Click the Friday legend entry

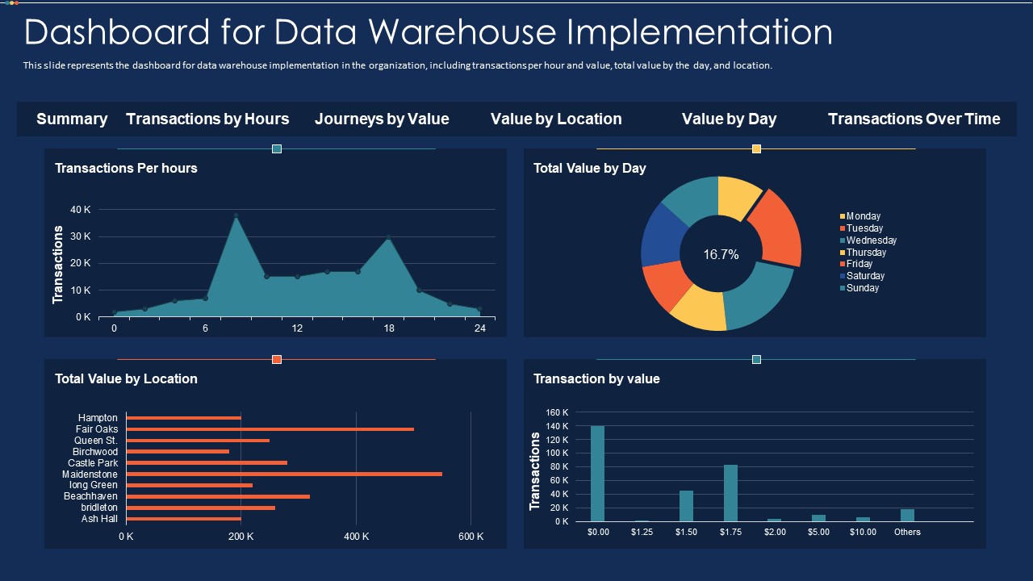point(856,264)
